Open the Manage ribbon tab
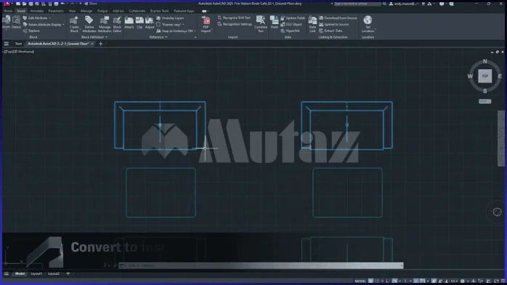 pos(86,11)
